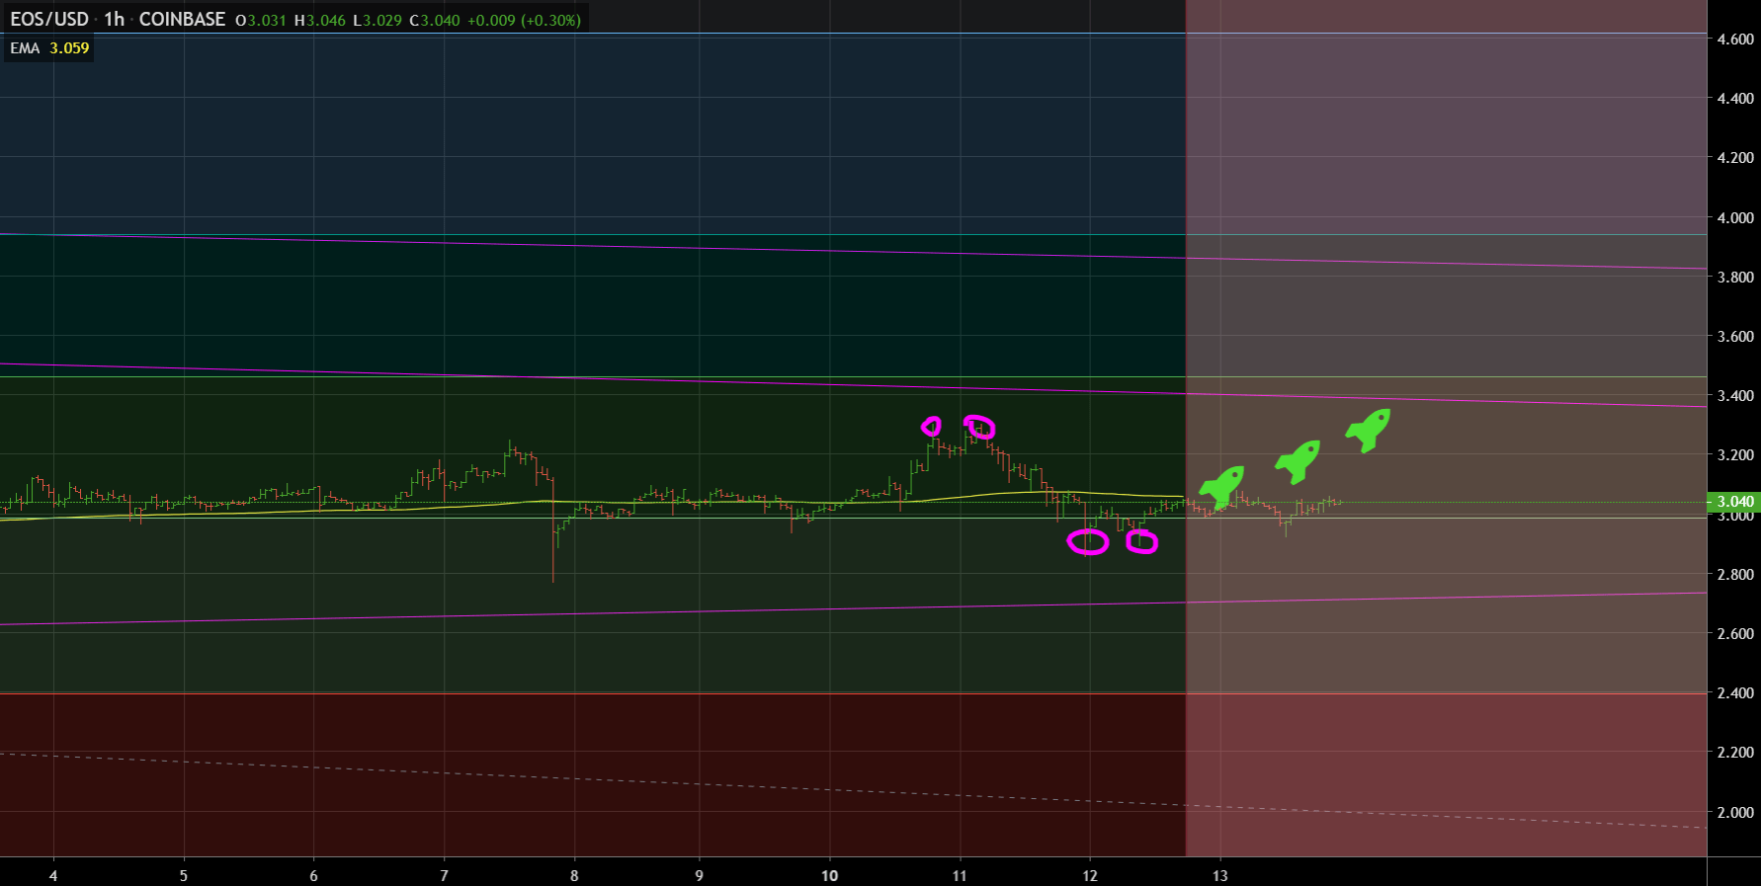The image size is (1761, 886).
Task: Click date label 12 on time axis
Action: point(1090,876)
